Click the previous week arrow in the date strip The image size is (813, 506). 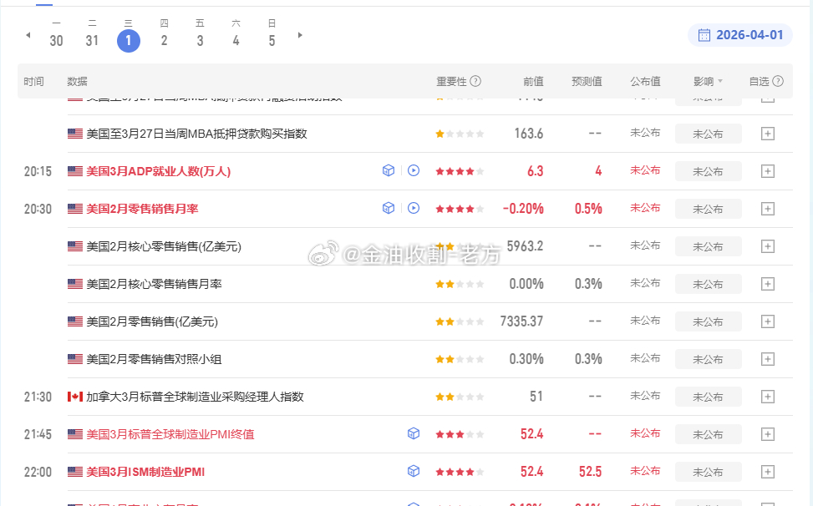click(x=28, y=33)
